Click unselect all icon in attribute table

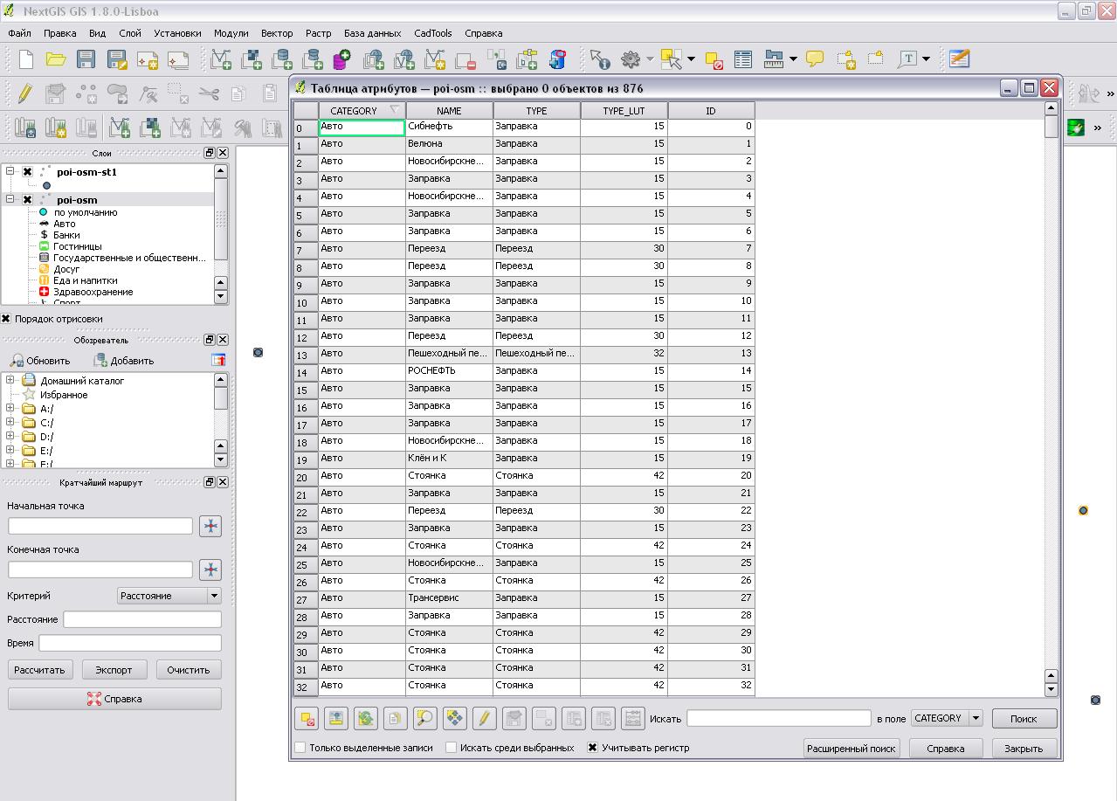(x=307, y=718)
